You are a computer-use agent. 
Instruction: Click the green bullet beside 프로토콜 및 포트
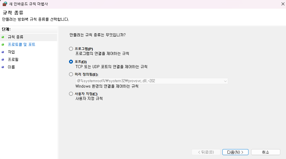[x=3, y=44]
